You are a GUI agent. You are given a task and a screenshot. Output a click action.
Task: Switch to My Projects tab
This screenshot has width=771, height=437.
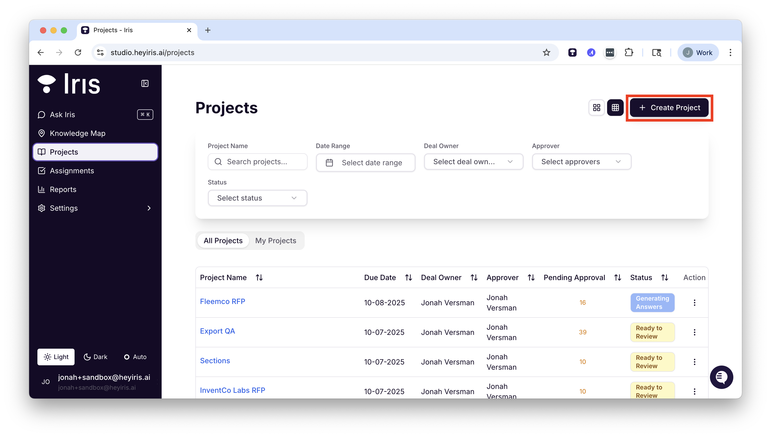click(x=275, y=241)
